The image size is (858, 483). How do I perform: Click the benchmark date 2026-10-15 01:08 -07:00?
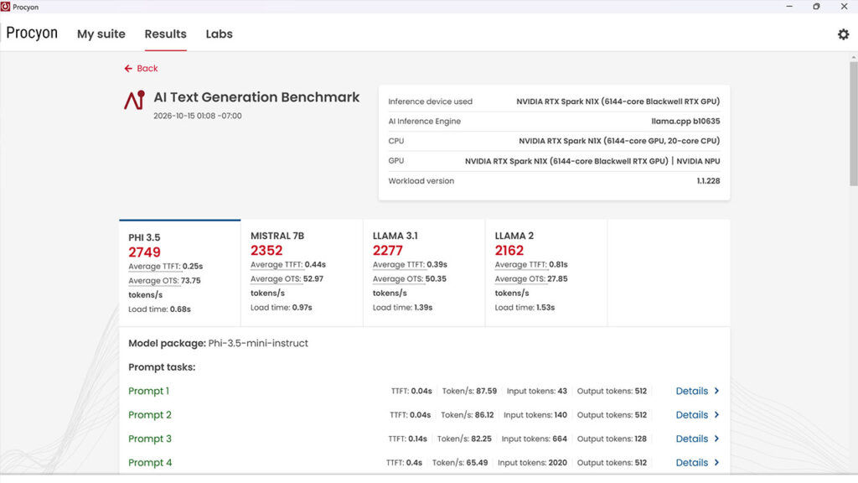198,116
